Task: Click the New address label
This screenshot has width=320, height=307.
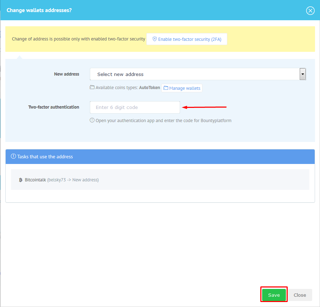Action: (66, 74)
